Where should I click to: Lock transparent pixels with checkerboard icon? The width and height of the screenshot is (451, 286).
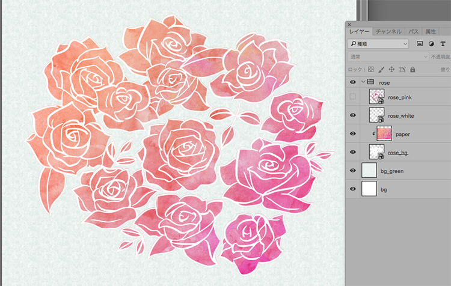coord(371,70)
